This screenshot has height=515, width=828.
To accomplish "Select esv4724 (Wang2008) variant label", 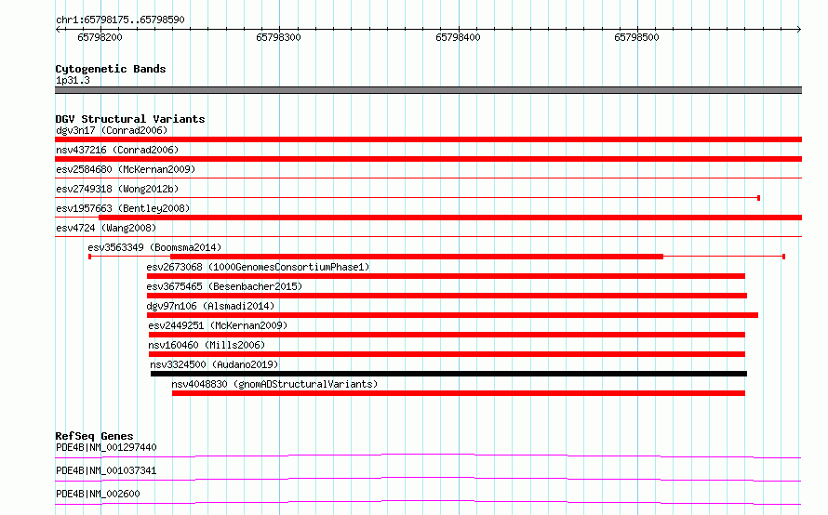I will coord(106,228).
